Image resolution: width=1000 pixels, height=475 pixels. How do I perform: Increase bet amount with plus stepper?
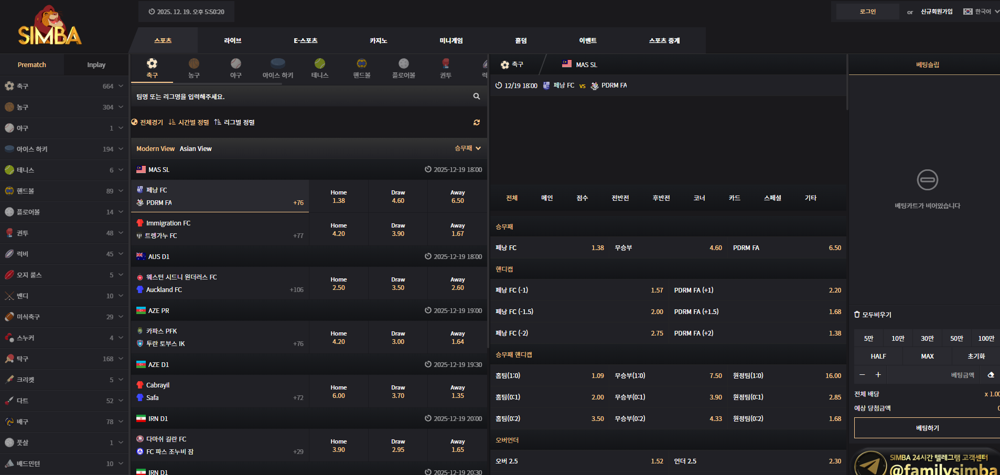click(x=878, y=375)
